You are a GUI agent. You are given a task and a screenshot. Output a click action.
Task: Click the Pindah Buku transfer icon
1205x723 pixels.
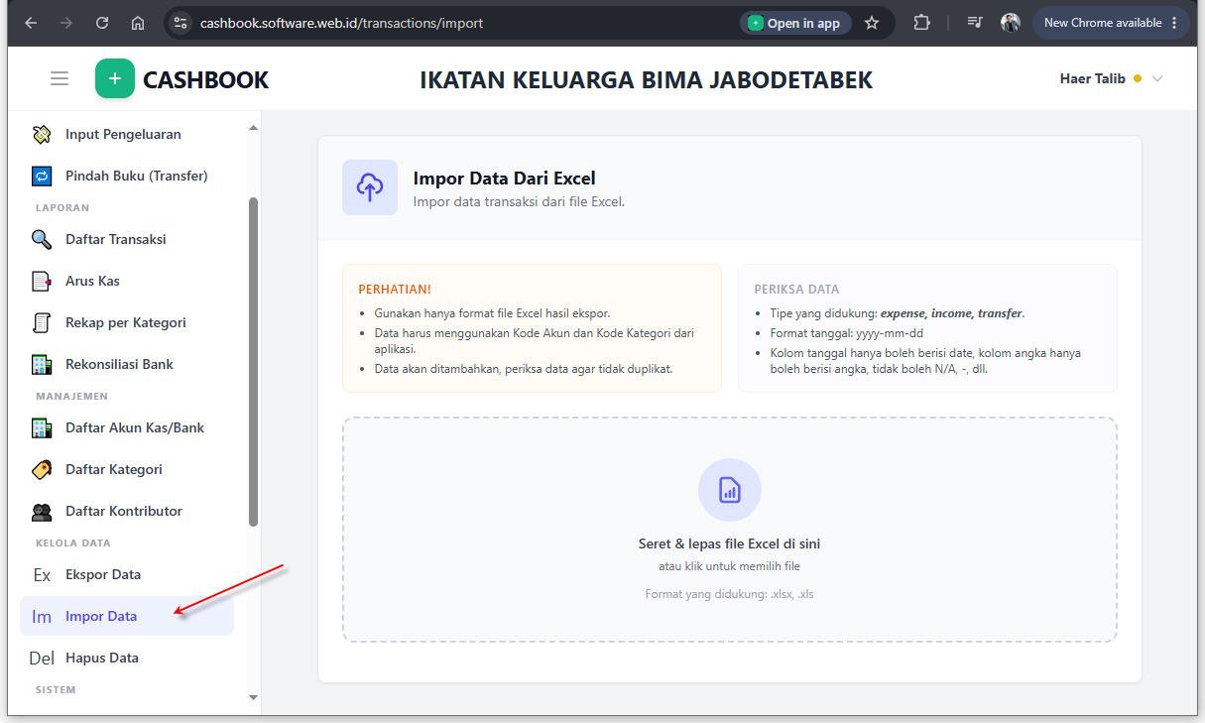(x=42, y=176)
